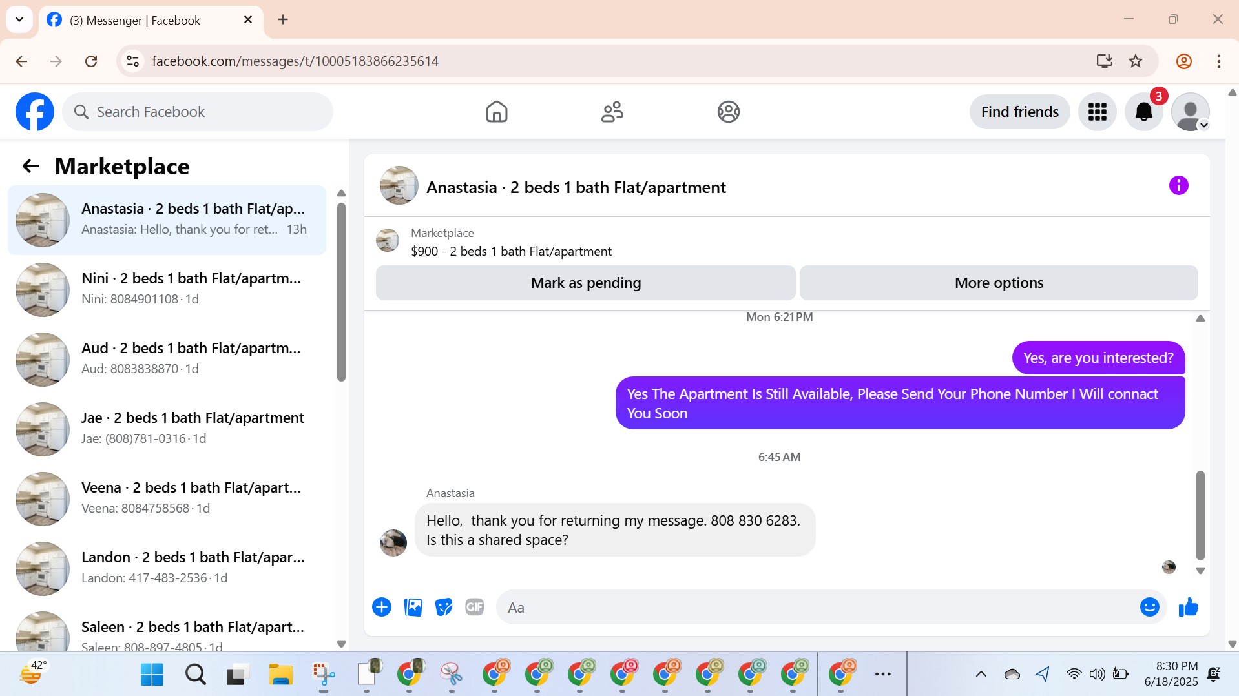Screen dimensions: 1239x696
Task: Click the back arrow beside Marketplace
Action: click(x=30, y=167)
